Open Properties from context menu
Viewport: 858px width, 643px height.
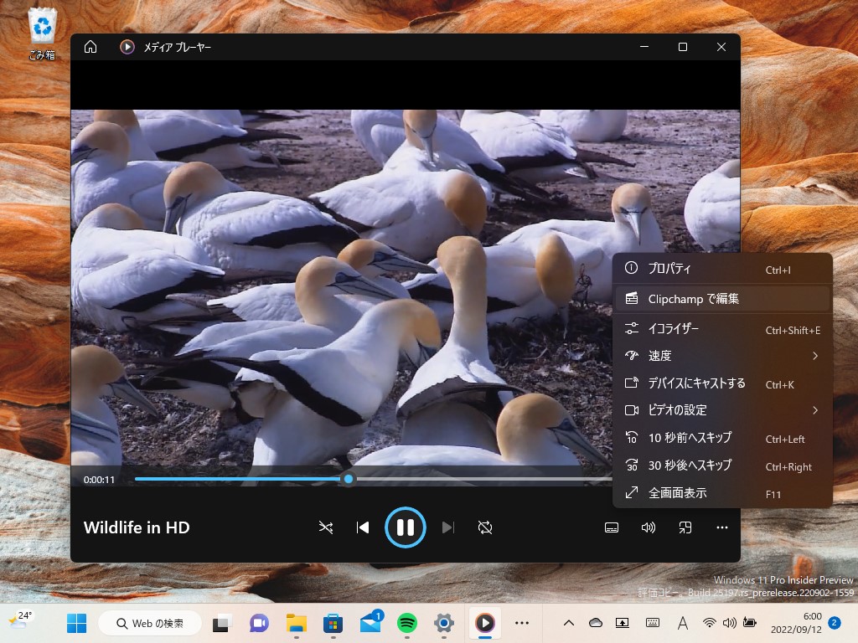pyautogui.click(x=722, y=269)
